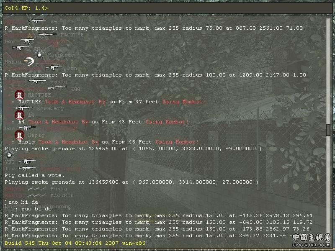Select the R_MarkFragments line with 294.37 3231.84
The height and width of the screenshot is (251, 335).
coord(149,236)
